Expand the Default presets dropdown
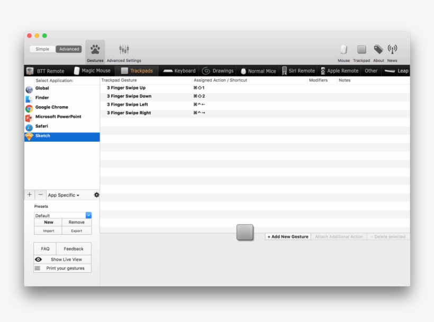The height and width of the screenshot is (322, 434). pyautogui.click(x=88, y=215)
